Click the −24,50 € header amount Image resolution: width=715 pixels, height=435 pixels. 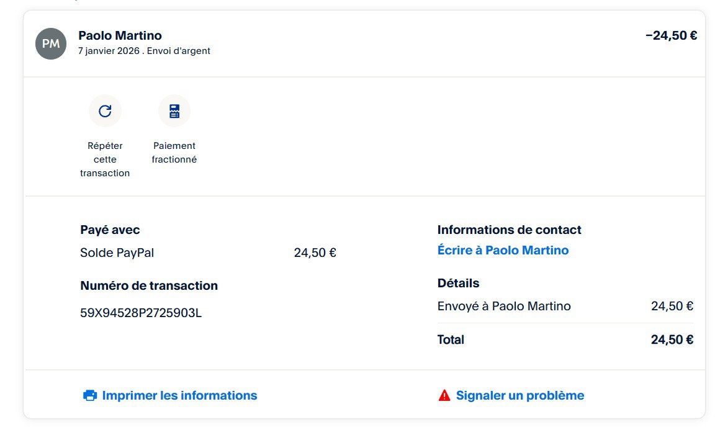(x=671, y=35)
